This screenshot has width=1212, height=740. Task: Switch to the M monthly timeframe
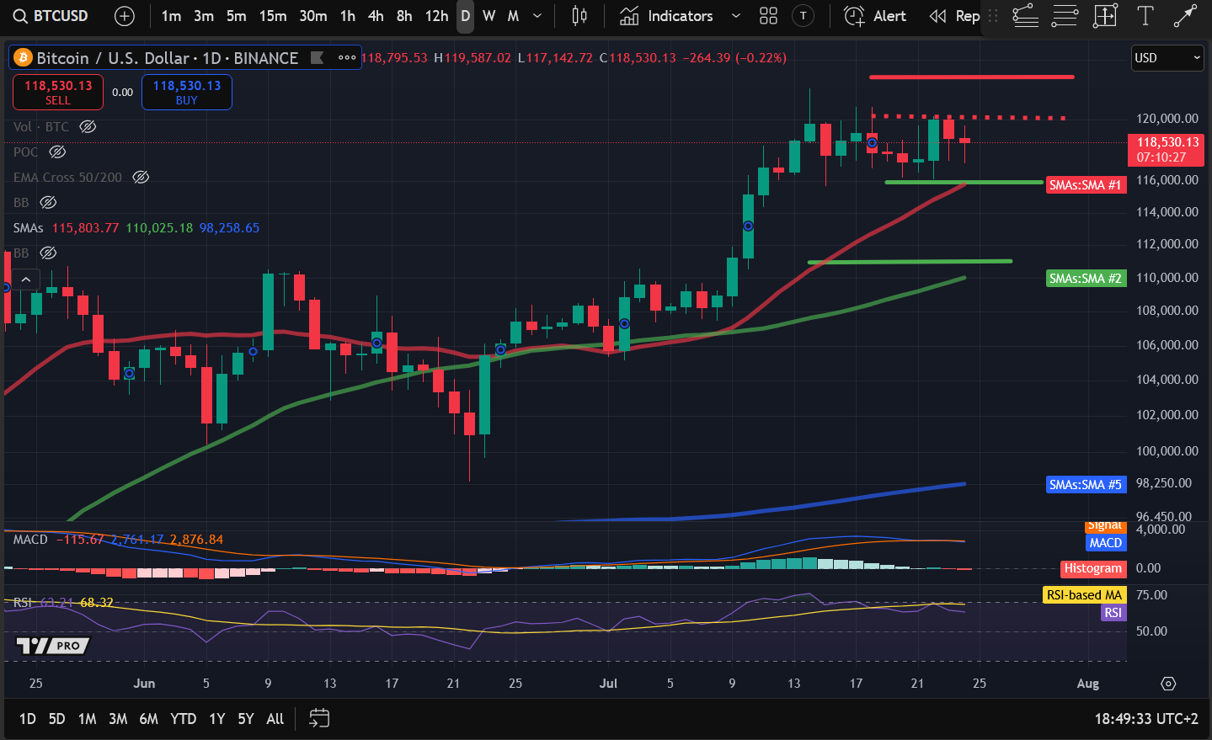point(513,16)
